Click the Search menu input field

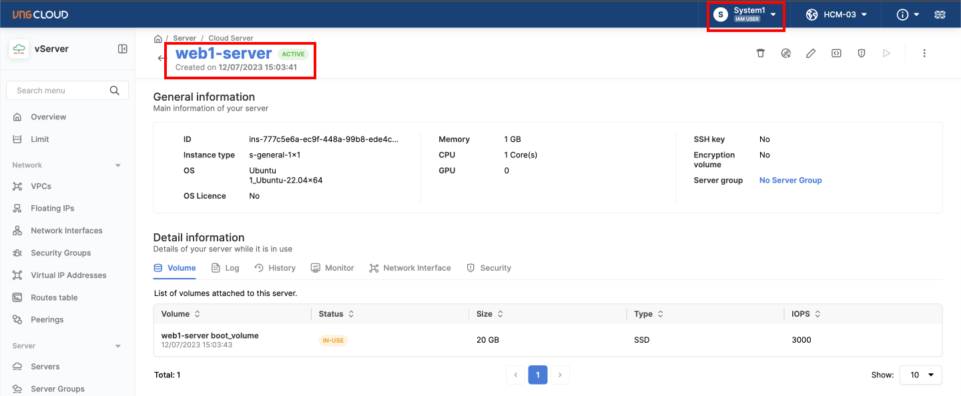pos(60,91)
